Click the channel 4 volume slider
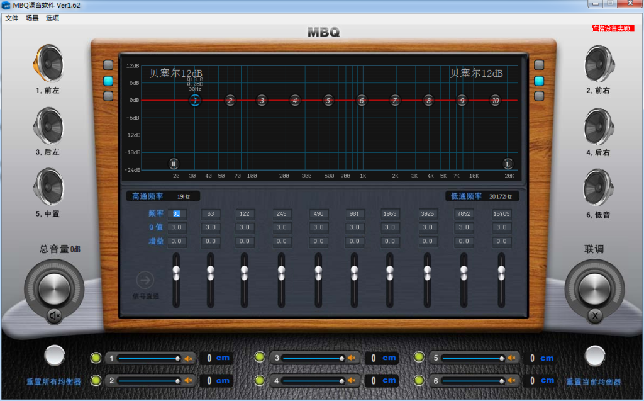 click(313, 381)
